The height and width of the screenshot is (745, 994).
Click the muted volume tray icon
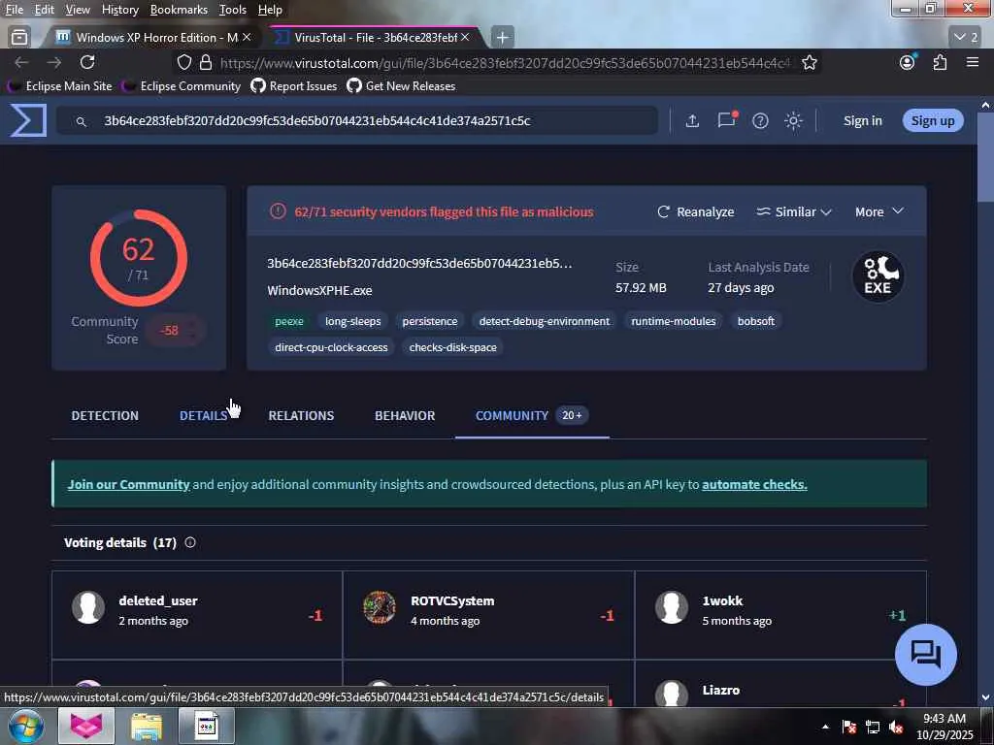[895, 728]
